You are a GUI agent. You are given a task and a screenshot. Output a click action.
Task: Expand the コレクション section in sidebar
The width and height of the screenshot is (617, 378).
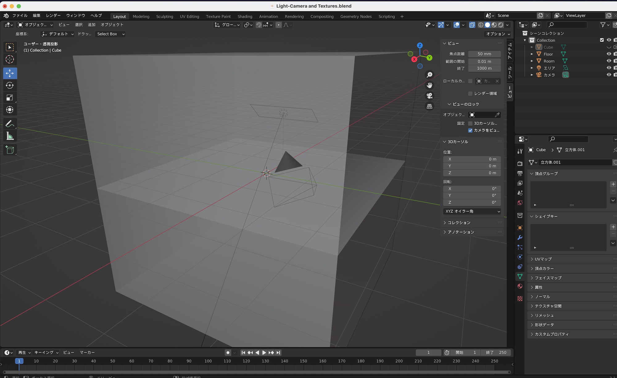pos(459,222)
